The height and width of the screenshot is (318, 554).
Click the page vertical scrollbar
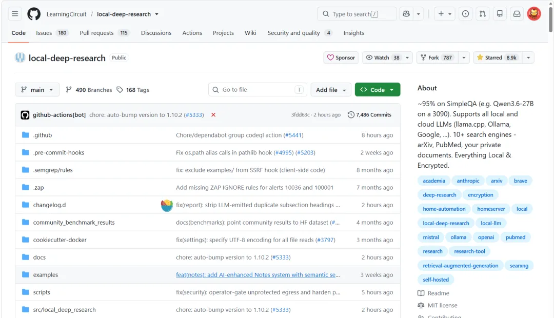click(551, 19)
